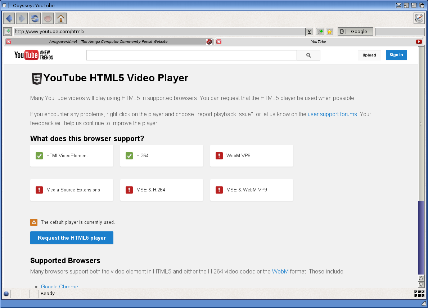This screenshot has width=428, height=308.
Task: Click the 'Ready' status text
Action: tap(48, 294)
